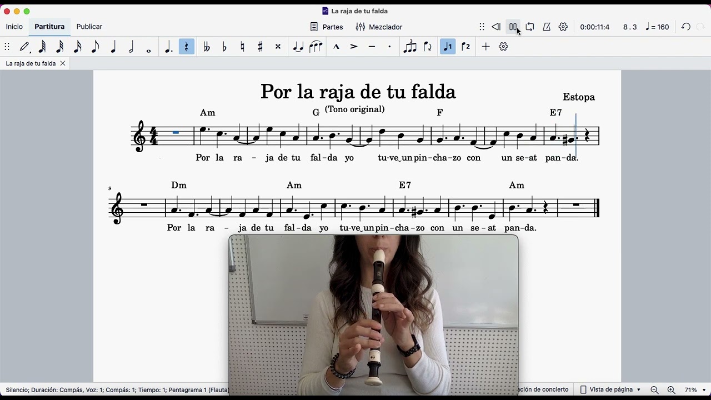This screenshot has width=711, height=400.
Task: Select La raja de tu falda score tab
Action: [31, 63]
